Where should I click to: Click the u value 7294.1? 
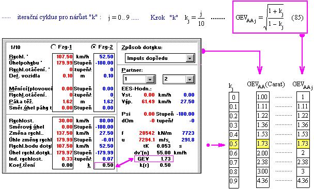click(147, 140)
